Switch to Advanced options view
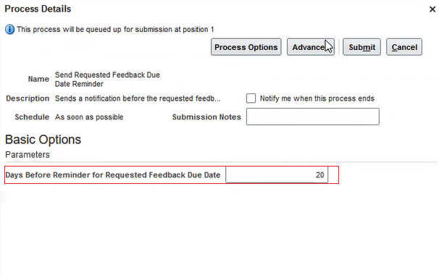Image resolution: width=439 pixels, height=278 pixels. (311, 47)
